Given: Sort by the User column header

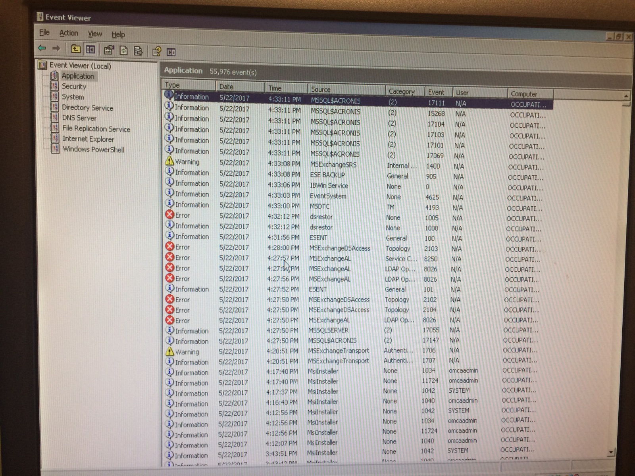Looking at the screenshot, I should 480,93.
